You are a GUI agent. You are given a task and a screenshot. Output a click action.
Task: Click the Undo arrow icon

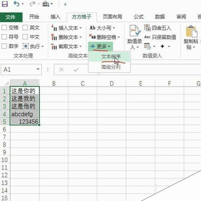click(x=16, y=4)
